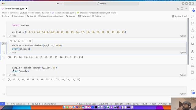Clear Outputs of All Cells
The width and height of the screenshot is (196, 110).
pyautogui.click(x=51, y=16)
